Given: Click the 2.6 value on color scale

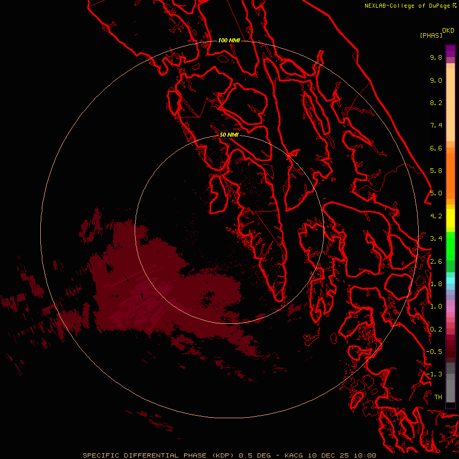Looking at the screenshot, I should 436,262.
